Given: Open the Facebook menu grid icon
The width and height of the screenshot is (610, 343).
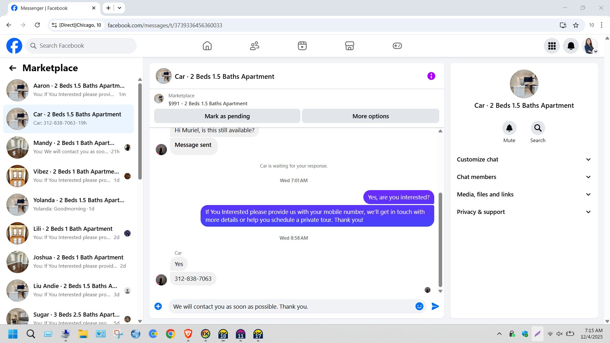Looking at the screenshot, I should tap(552, 46).
